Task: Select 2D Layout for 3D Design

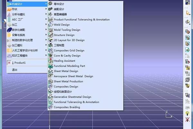Action: tap(86, 40)
